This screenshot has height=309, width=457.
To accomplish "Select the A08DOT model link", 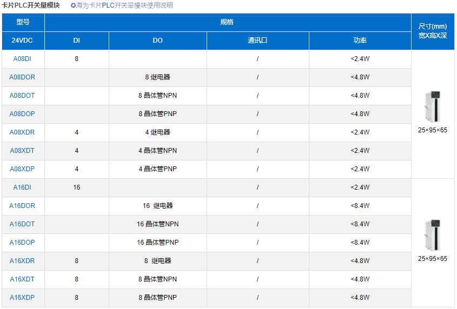I will click(x=22, y=96).
